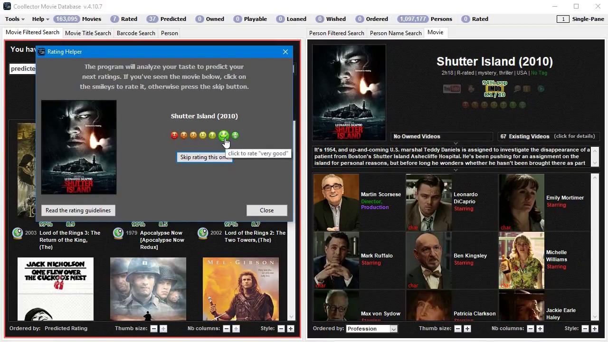Click Skip rating this one button
Viewport: 608px width, 342px height.
205,157
